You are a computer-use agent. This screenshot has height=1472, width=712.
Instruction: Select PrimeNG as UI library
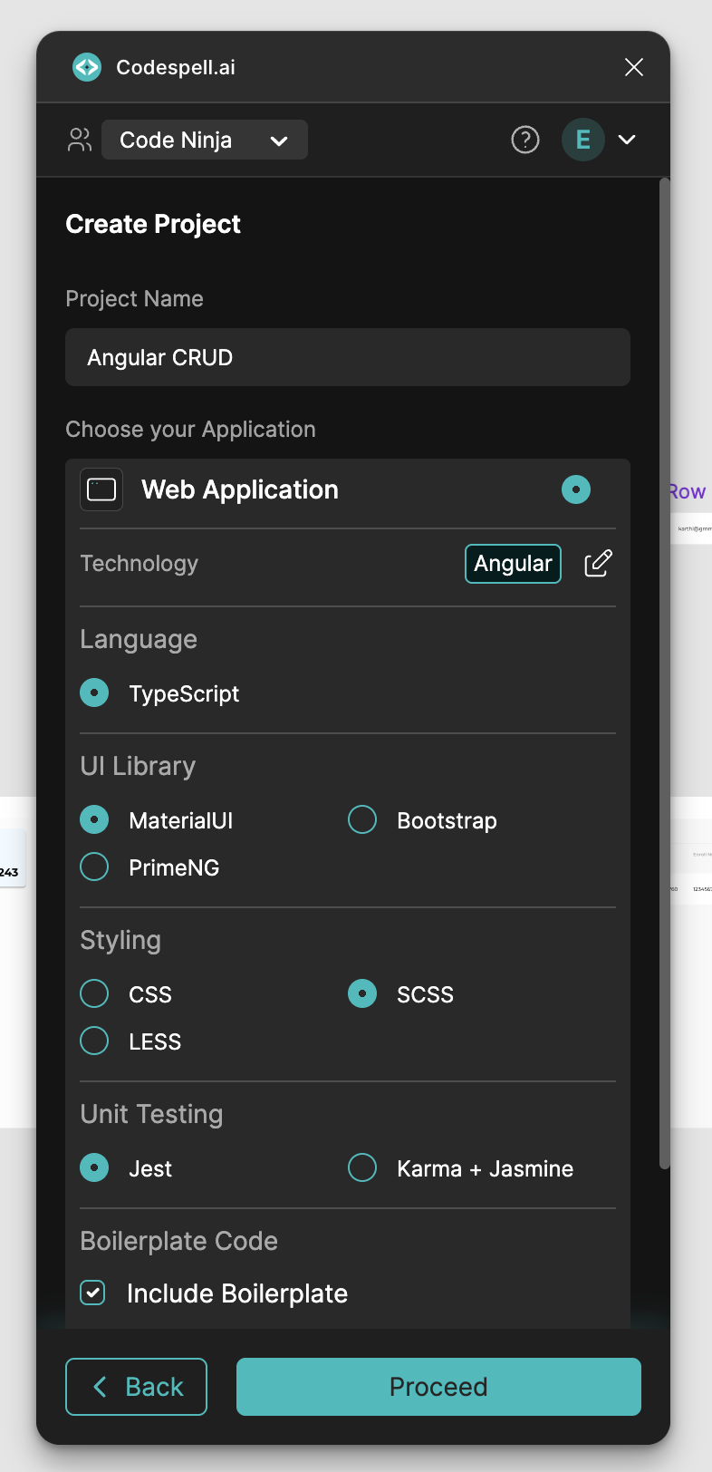(94, 867)
